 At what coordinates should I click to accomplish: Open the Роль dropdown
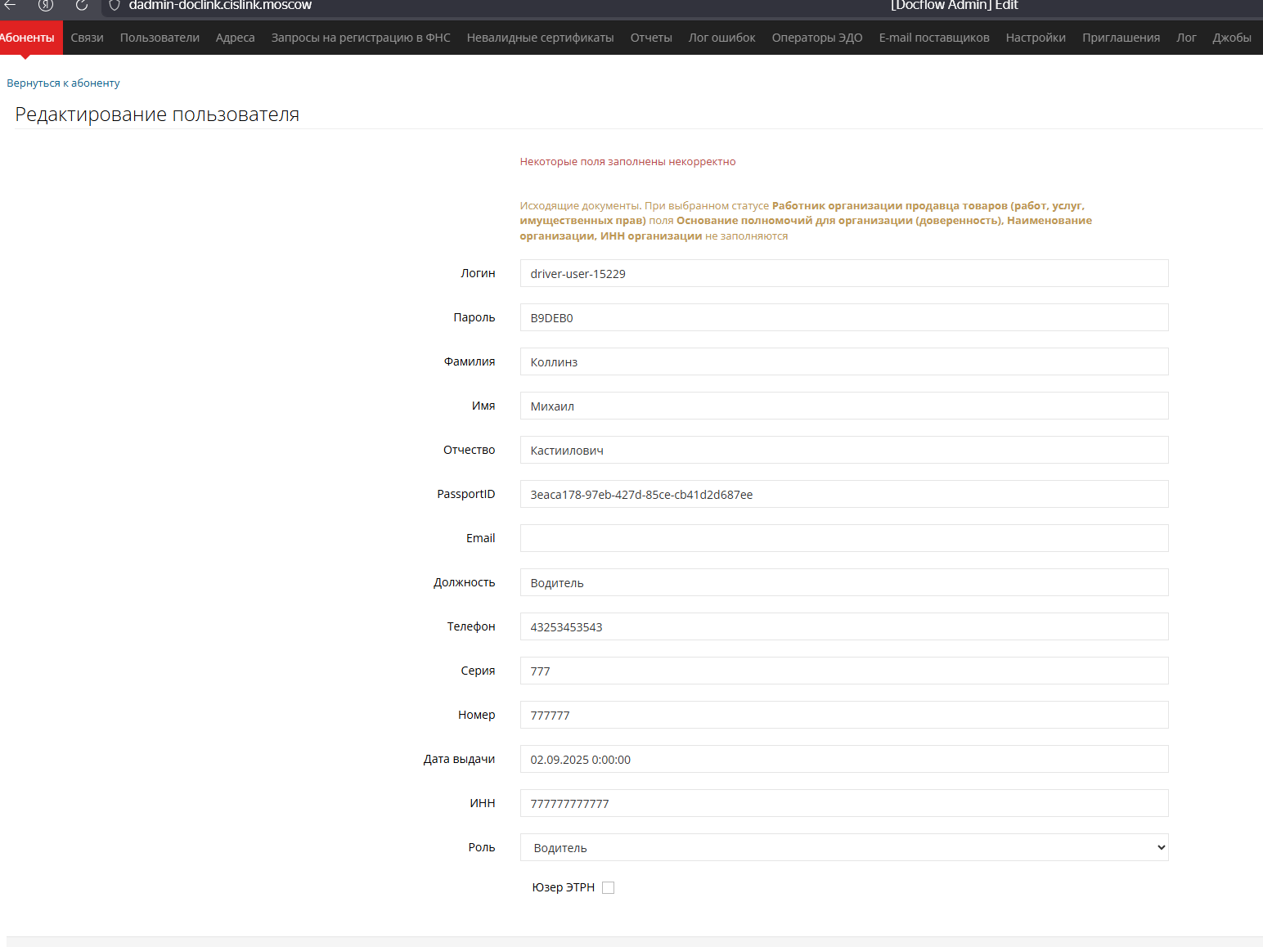(844, 847)
